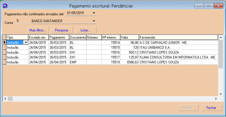Click the Número column header

click(94, 37)
